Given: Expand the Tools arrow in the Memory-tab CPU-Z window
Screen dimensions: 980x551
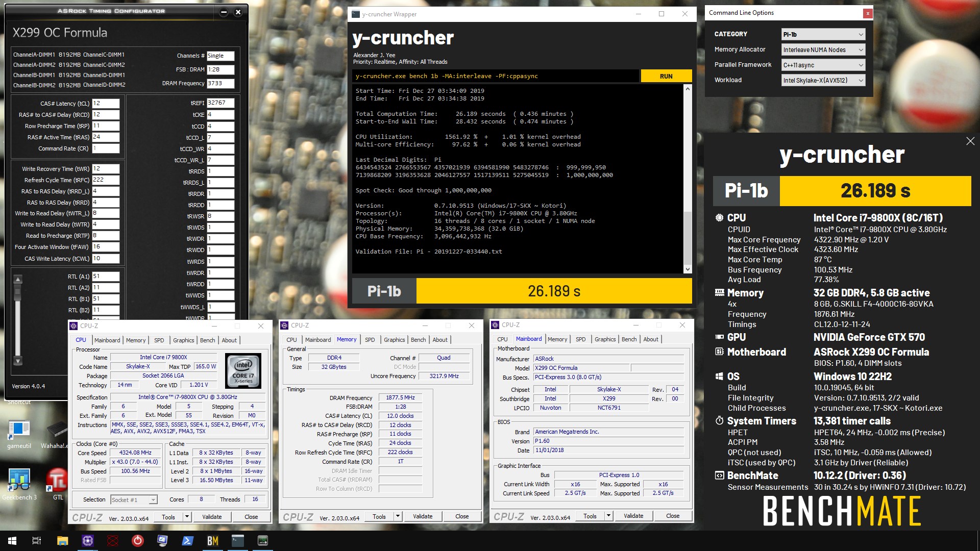Looking at the screenshot, I should [398, 516].
